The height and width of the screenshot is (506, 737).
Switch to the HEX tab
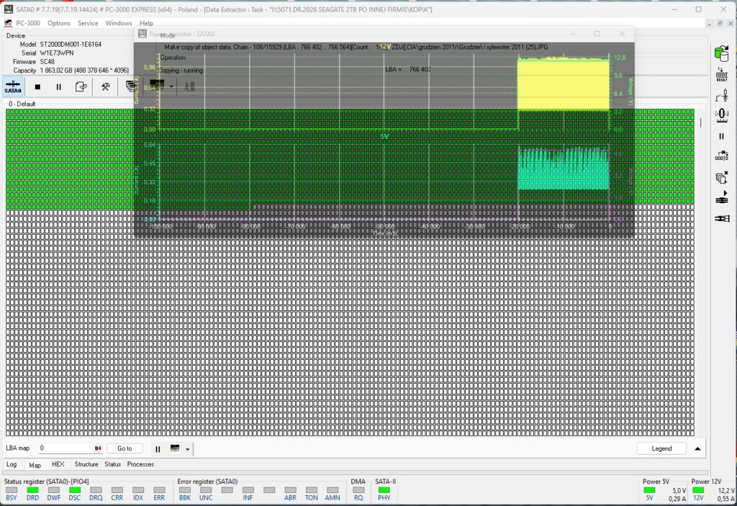point(58,464)
